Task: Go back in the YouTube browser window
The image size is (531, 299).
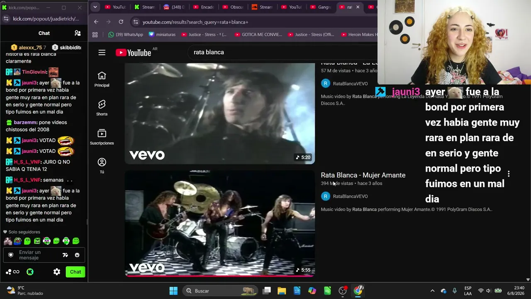Action: click(96, 22)
